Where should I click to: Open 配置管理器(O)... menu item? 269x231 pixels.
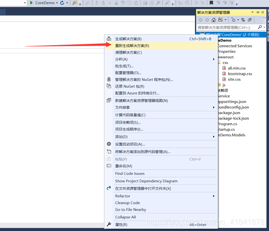(x=161, y=73)
